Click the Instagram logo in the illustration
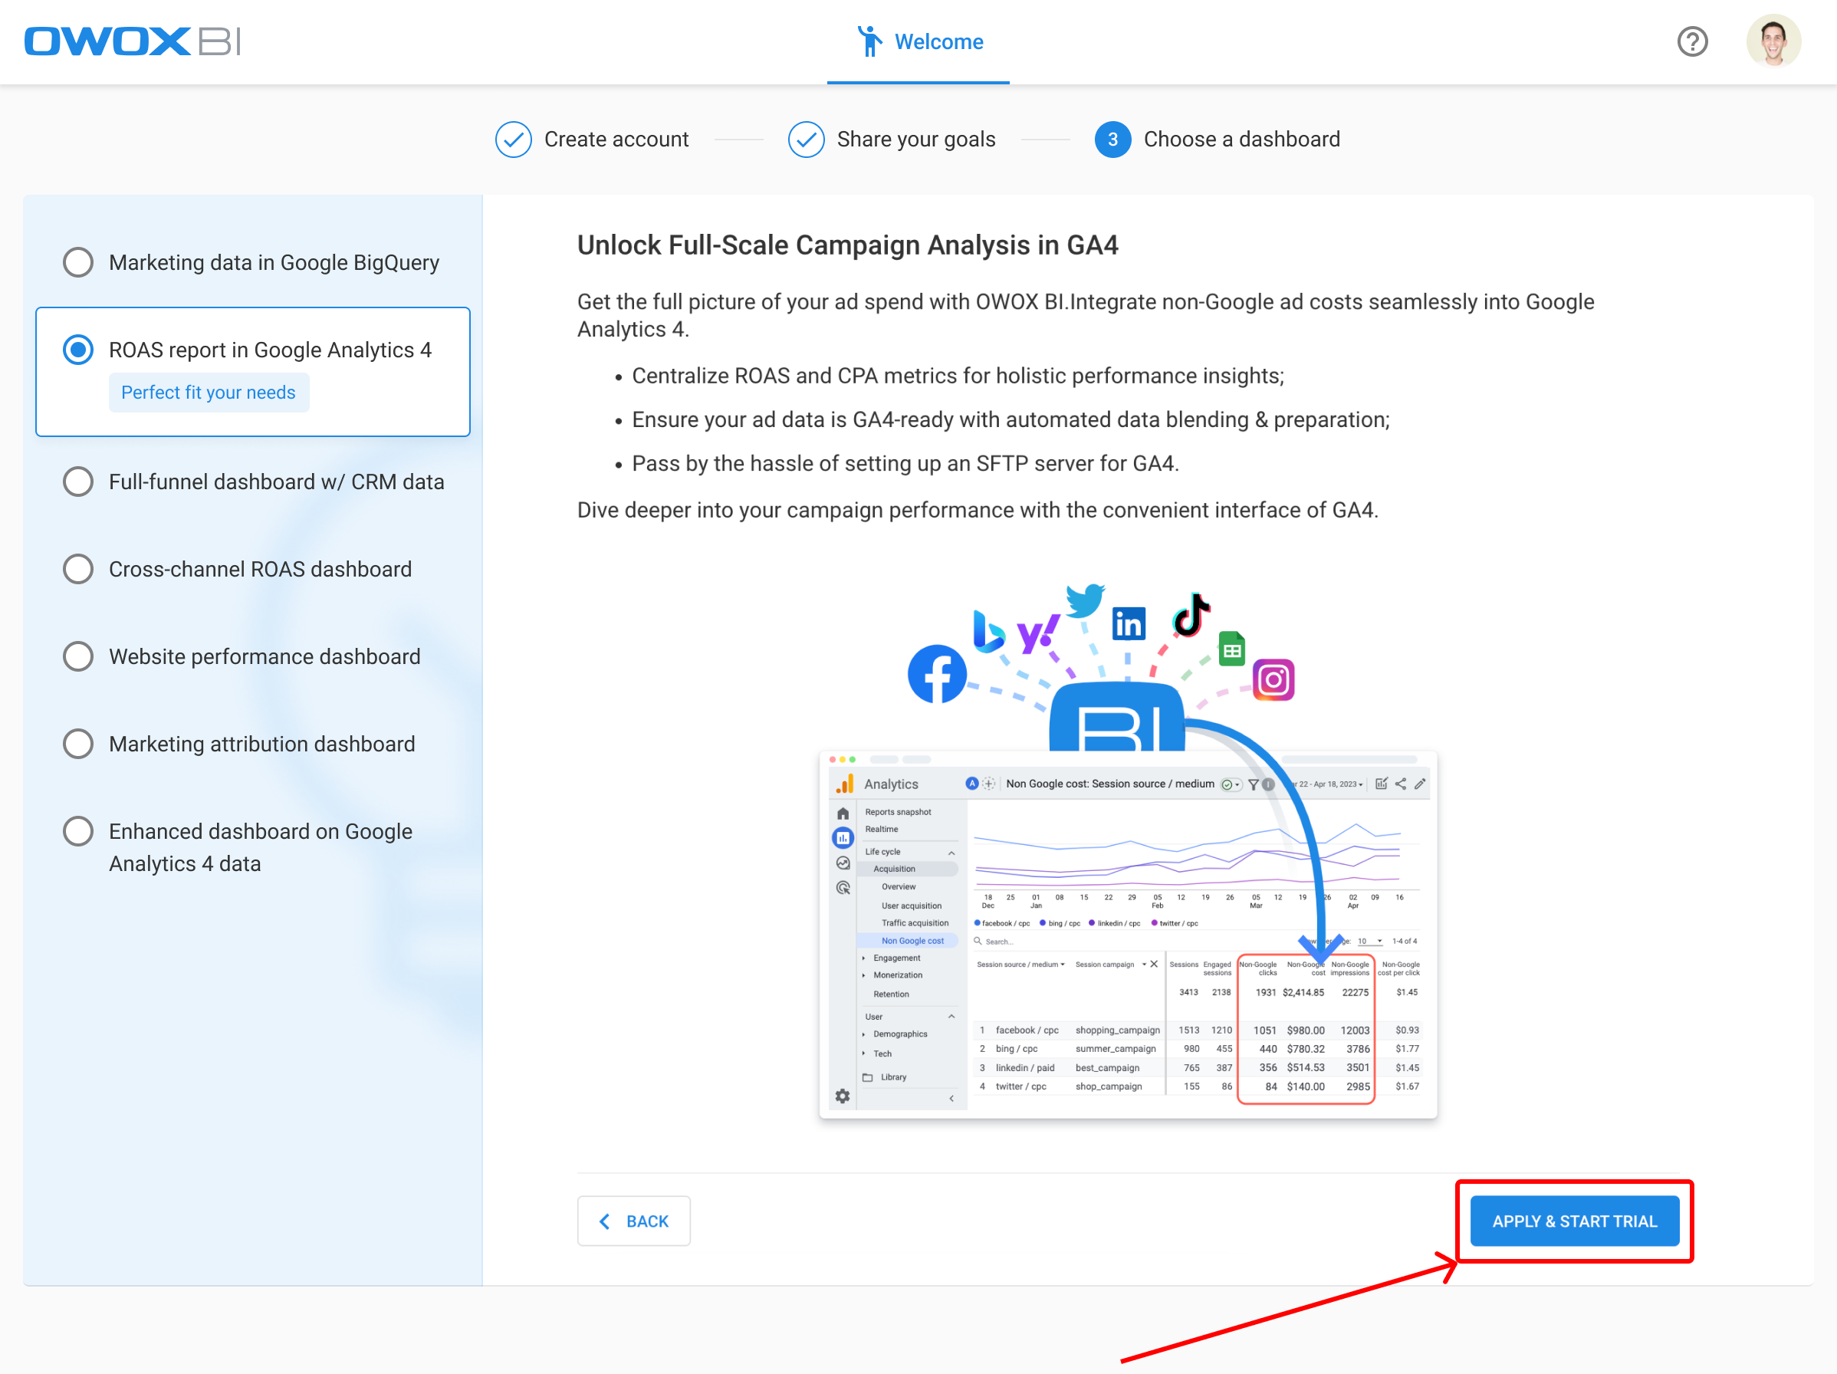Viewport: 1837px width, 1374px height. 1273,680
